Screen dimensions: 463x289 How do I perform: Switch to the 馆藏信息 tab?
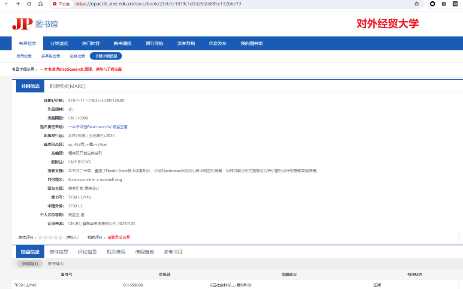[30, 252]
